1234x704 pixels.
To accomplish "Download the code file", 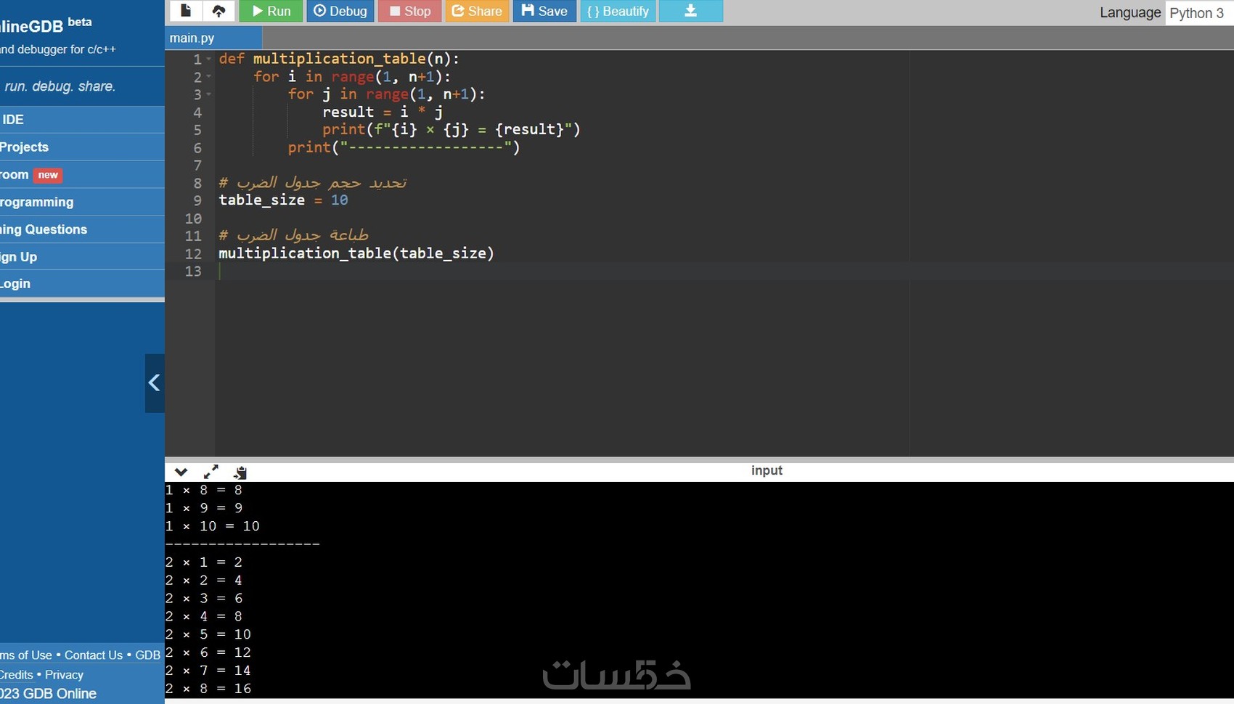I will [690, 11].
